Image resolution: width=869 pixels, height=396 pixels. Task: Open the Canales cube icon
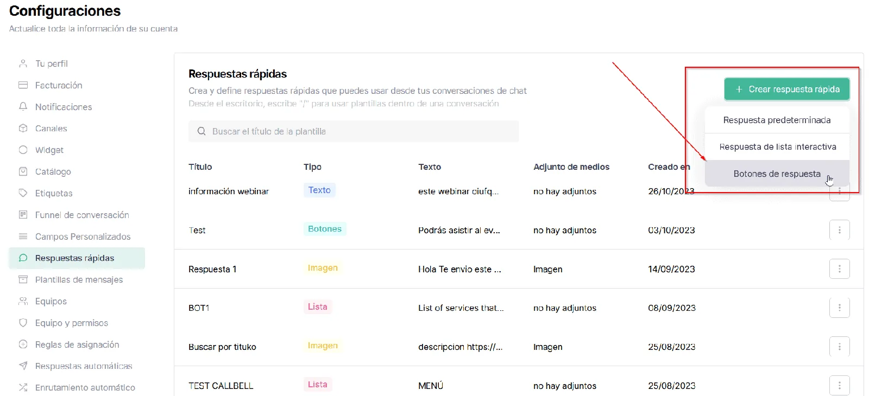(x=23, y=129)
